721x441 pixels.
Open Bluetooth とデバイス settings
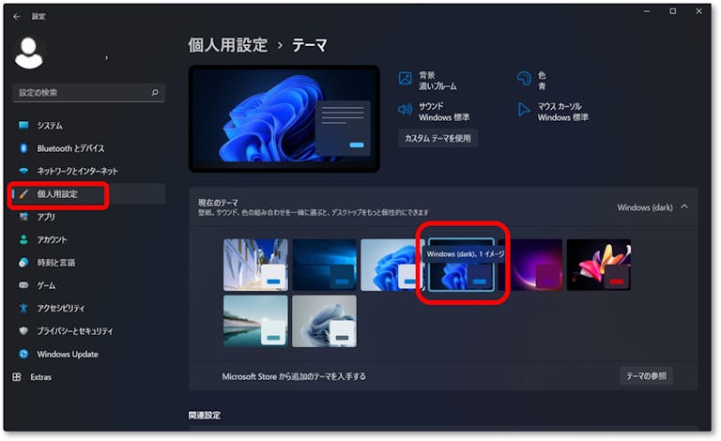pos(88,148)
